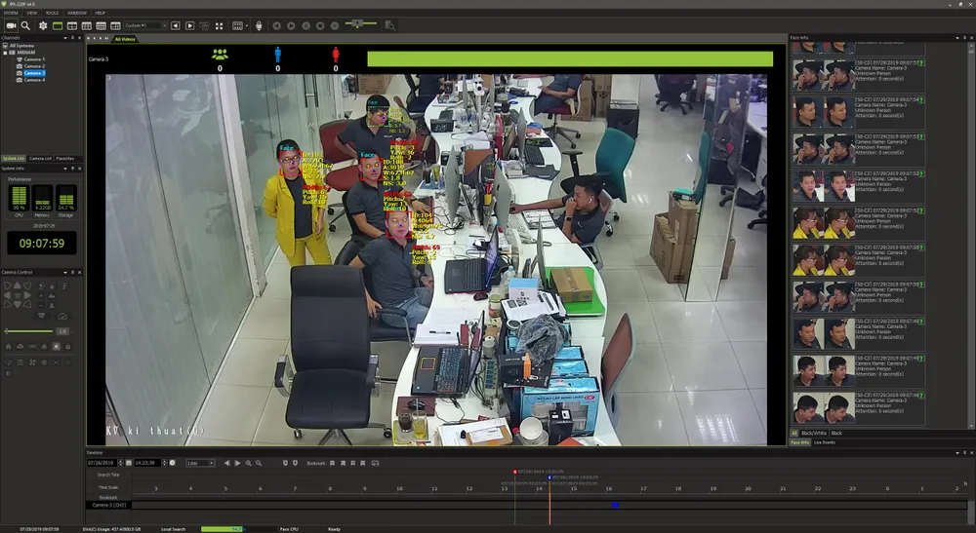Open the TOOLS menu
This screenshot has height=533, width=976.
coord(52,13)
